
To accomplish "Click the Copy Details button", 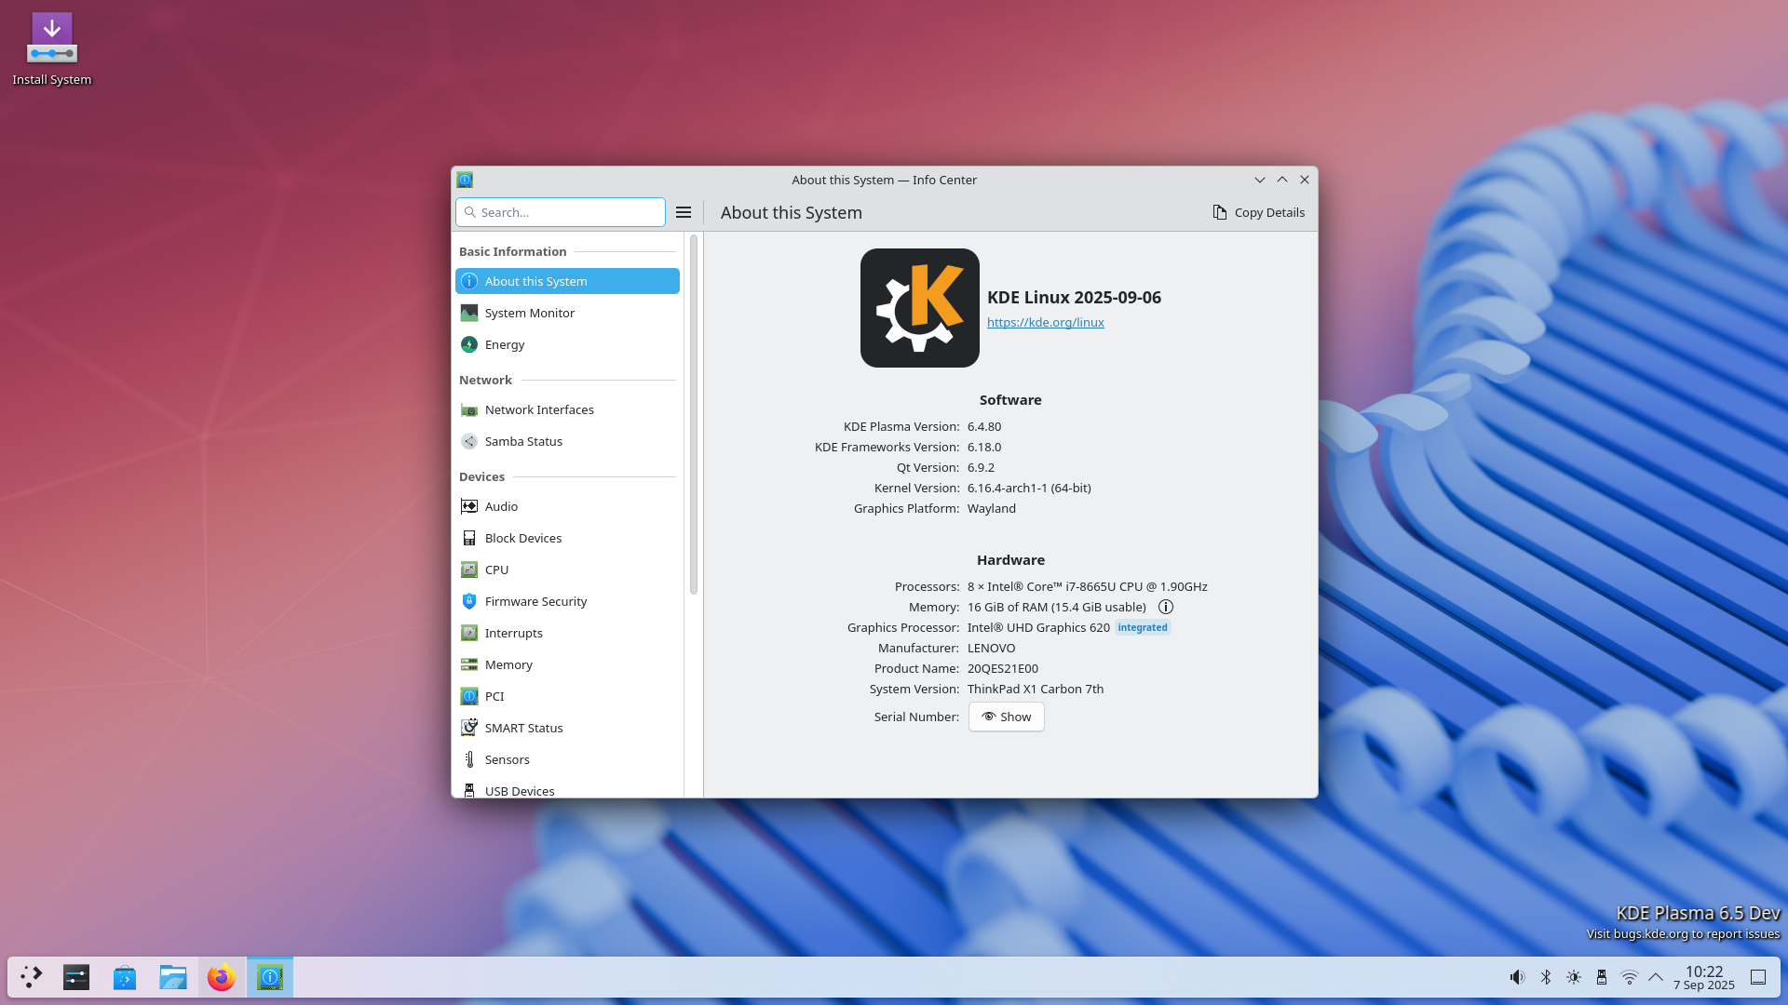I will tap(1258, 212).
